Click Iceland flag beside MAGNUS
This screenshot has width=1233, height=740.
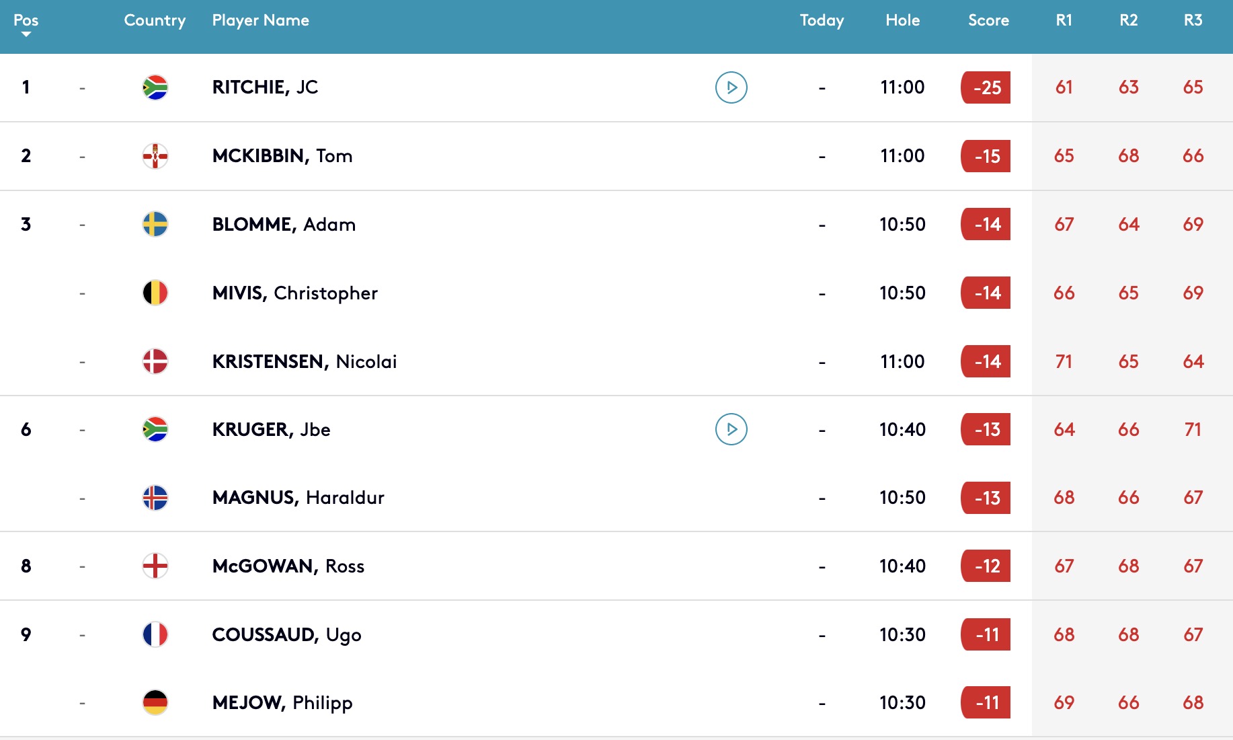[x=155, y=498]
